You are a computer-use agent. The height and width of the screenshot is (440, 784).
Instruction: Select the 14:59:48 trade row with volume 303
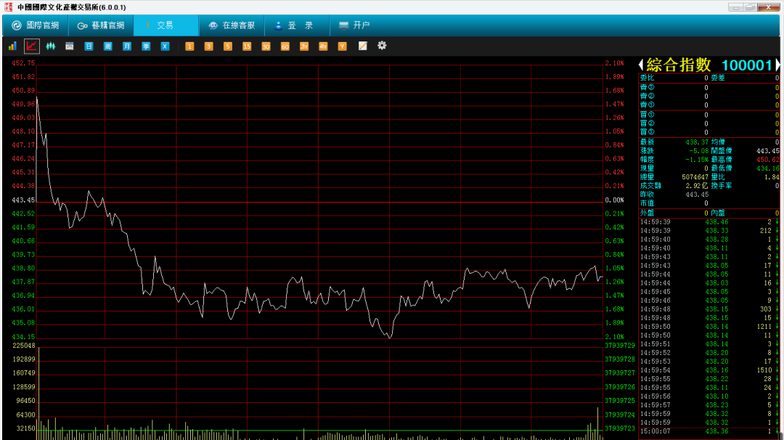coord(709,309)
